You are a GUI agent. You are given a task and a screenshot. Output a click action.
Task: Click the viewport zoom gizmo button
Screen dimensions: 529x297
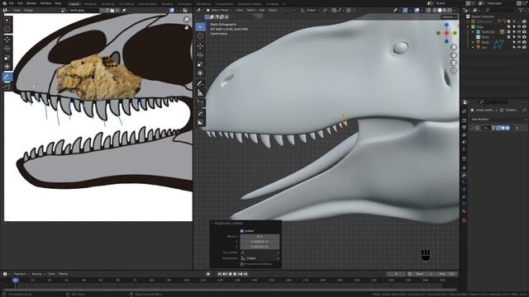click(x=454, y=47)
